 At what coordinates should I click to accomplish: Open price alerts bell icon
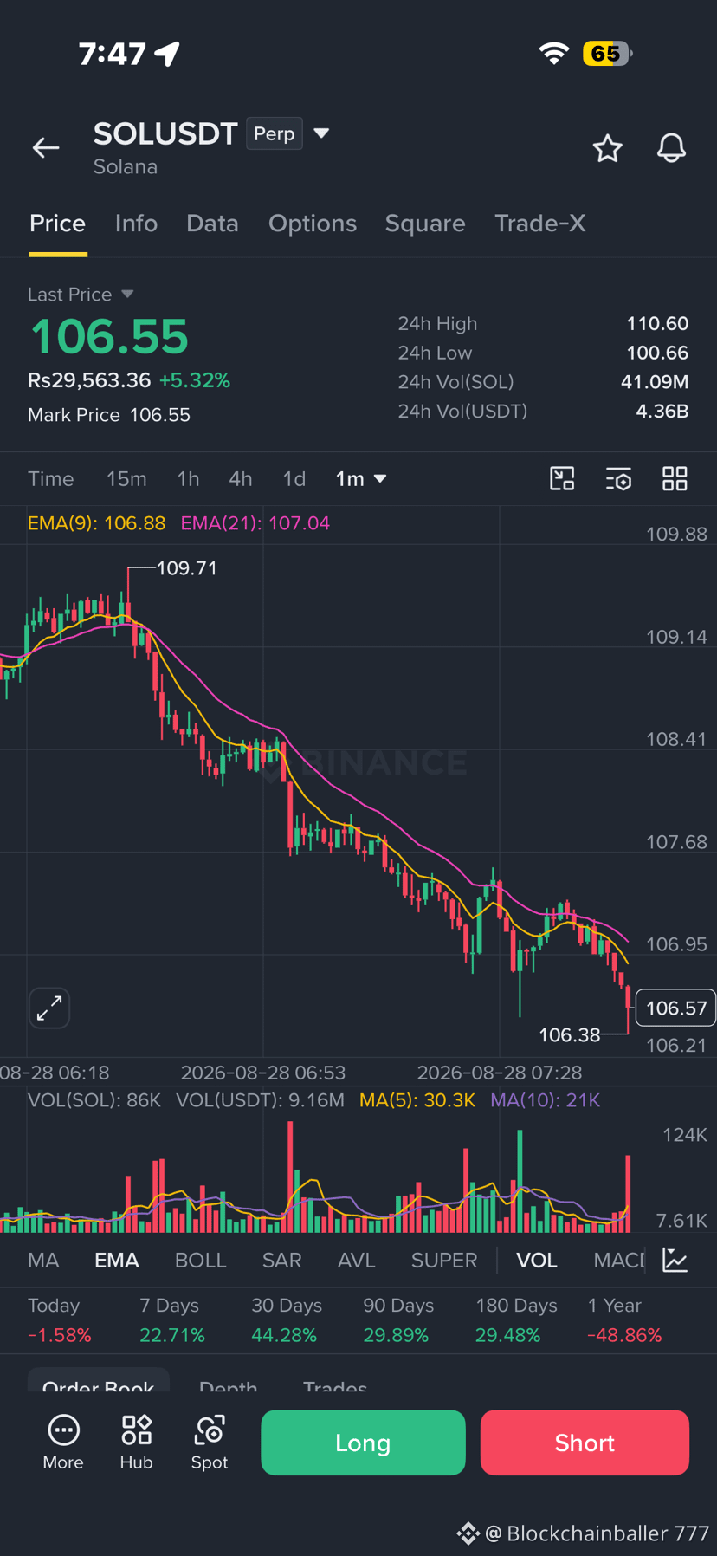pos(671,148)
